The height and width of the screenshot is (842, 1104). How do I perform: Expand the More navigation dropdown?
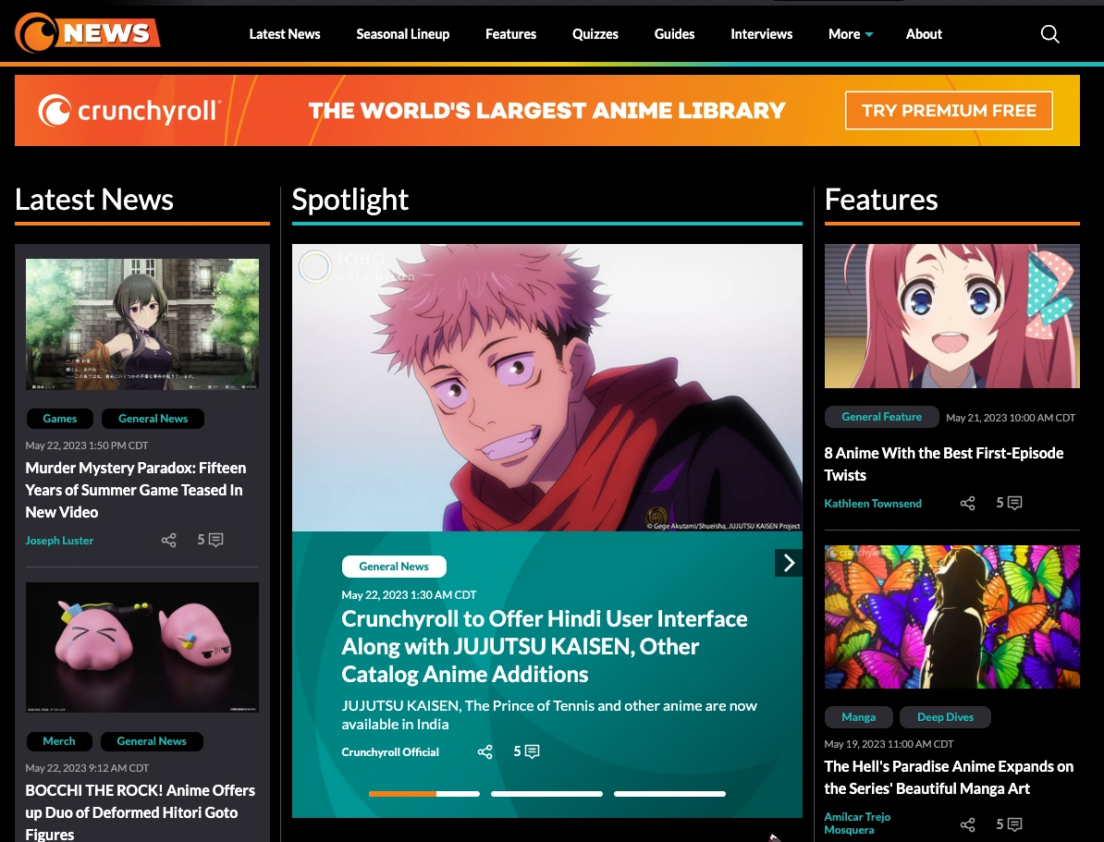(x=850, y=33)
